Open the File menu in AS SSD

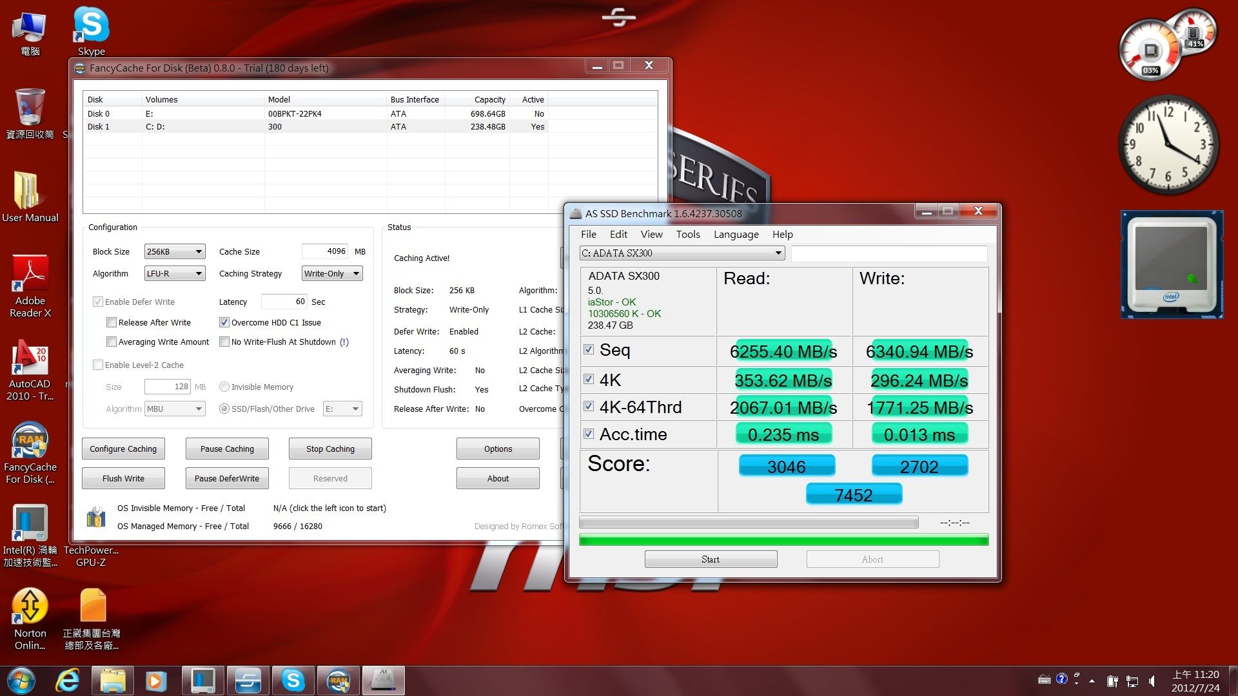pyautogui.click(x=589, y=235)
